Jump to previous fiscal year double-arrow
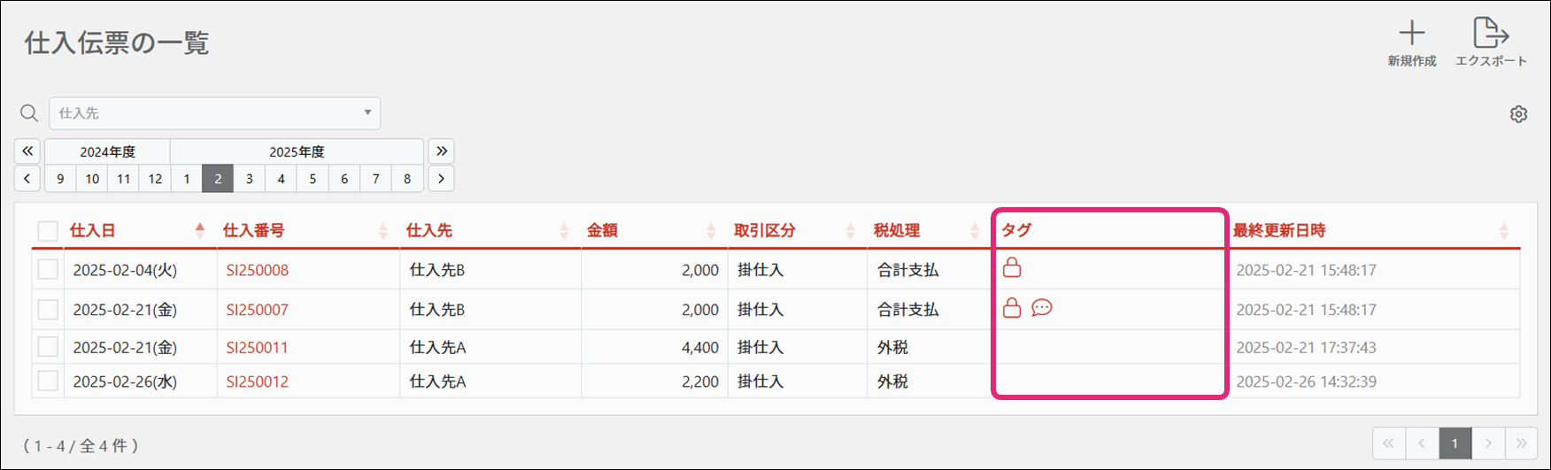Screen dimensions: 1551x470 pyautogui.click(x=27, y=151)
